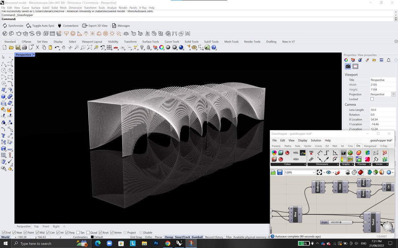Click the Paste clipboard icon
398x248 pixels.
pos(50,48)
